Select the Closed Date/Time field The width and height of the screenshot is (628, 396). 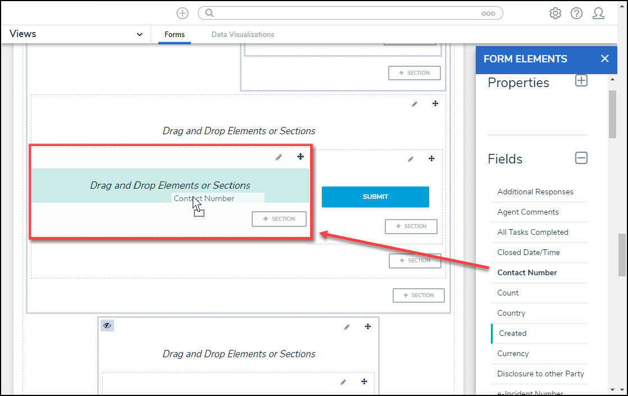coord(528,252)
